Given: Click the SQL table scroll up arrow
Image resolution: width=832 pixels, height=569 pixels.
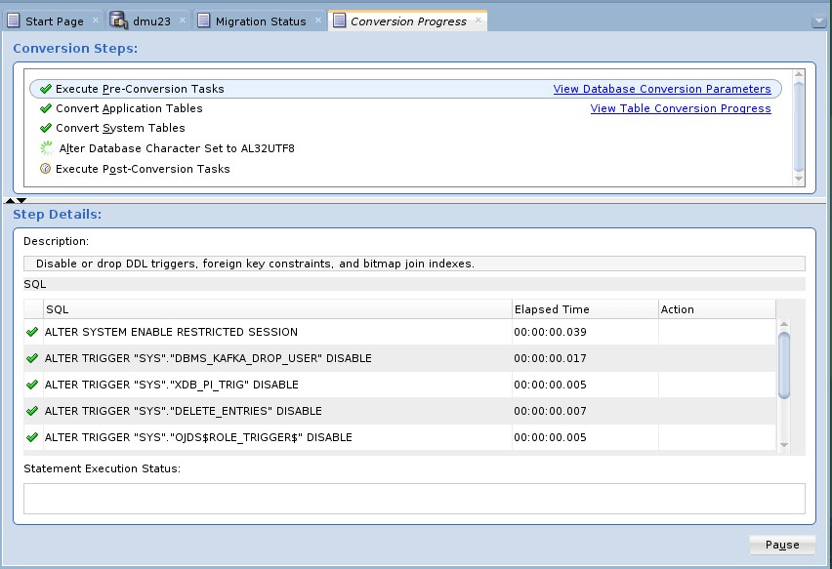Looking at the screenshot, I should pyautogui.click(x=784, y=324).
